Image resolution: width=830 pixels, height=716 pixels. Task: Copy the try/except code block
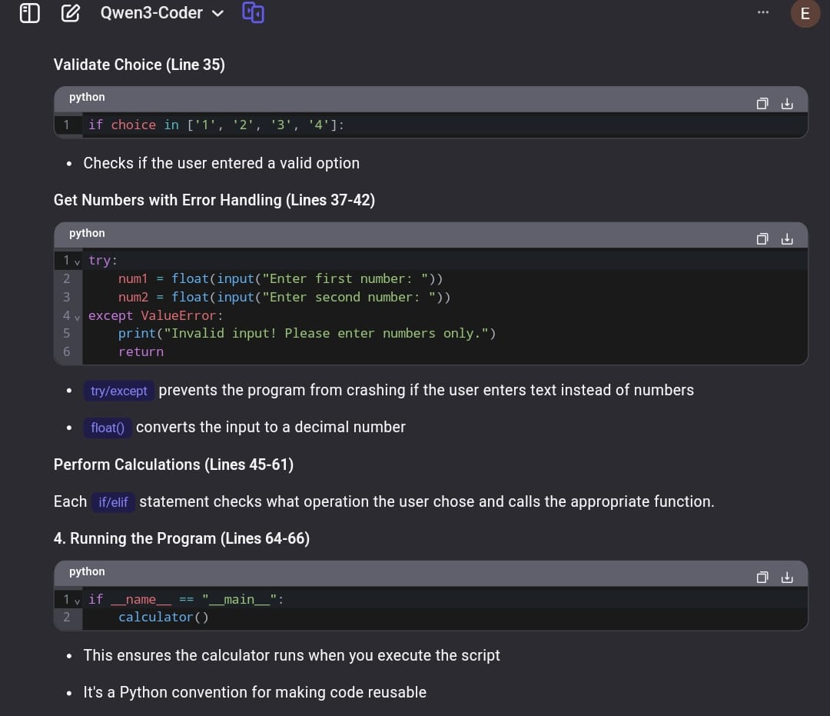click(762, 239)
